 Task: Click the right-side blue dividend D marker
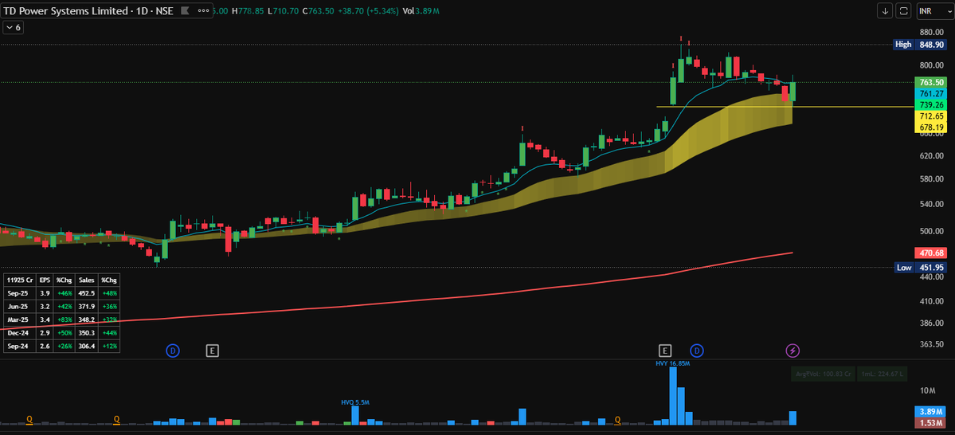697,351
